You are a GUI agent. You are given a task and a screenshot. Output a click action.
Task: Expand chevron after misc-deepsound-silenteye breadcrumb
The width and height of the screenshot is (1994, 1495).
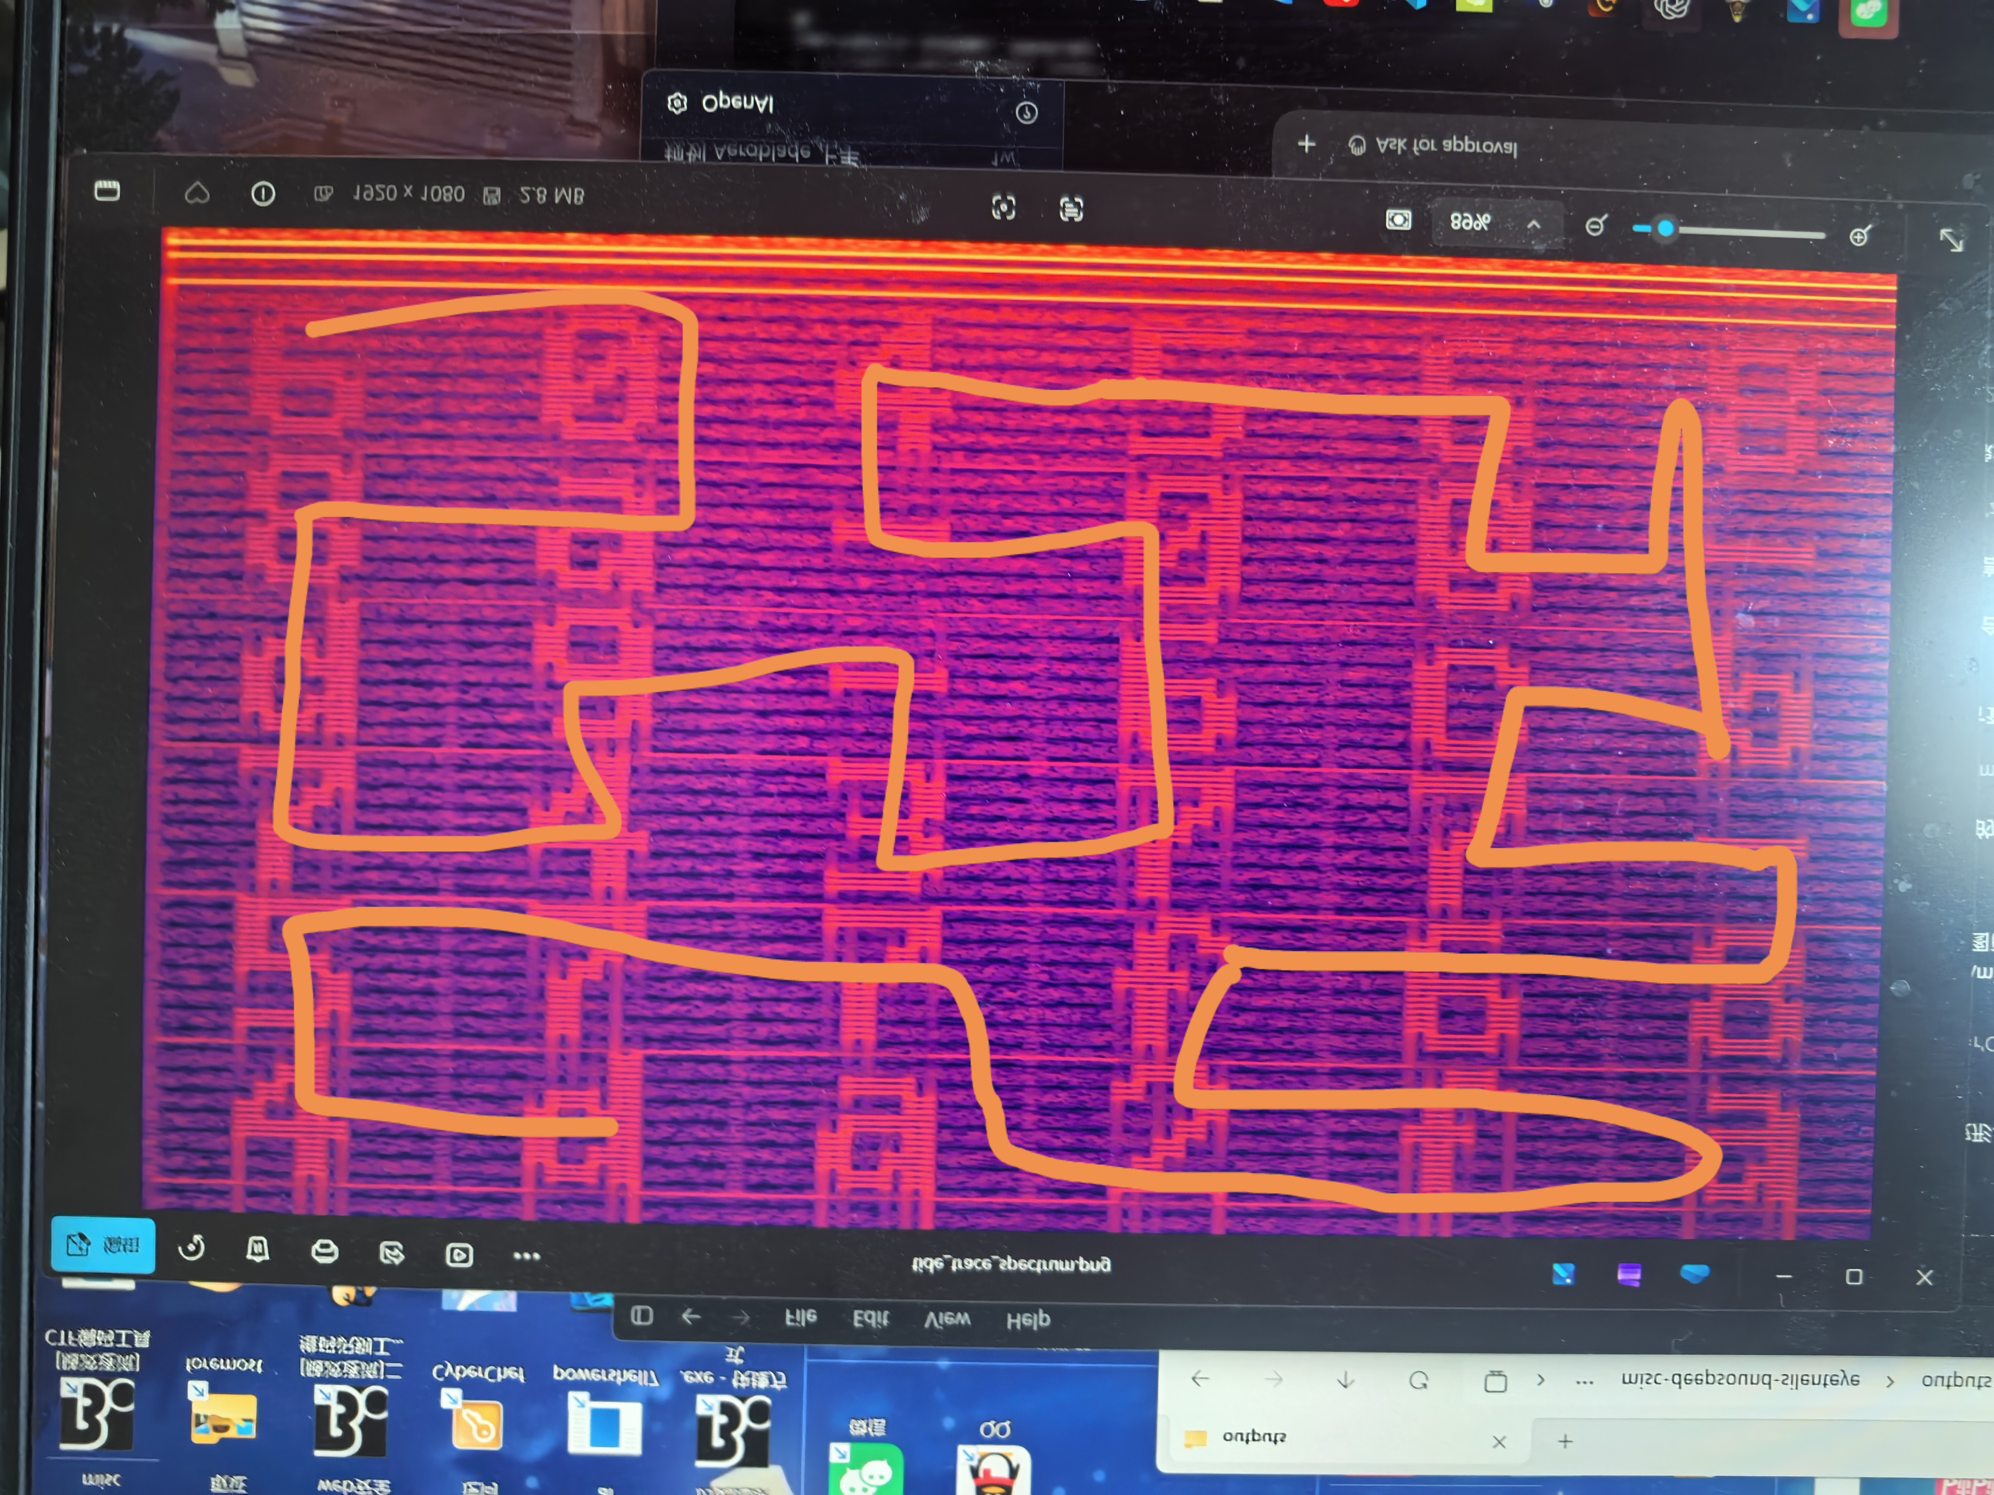tap(1890, 1381)
